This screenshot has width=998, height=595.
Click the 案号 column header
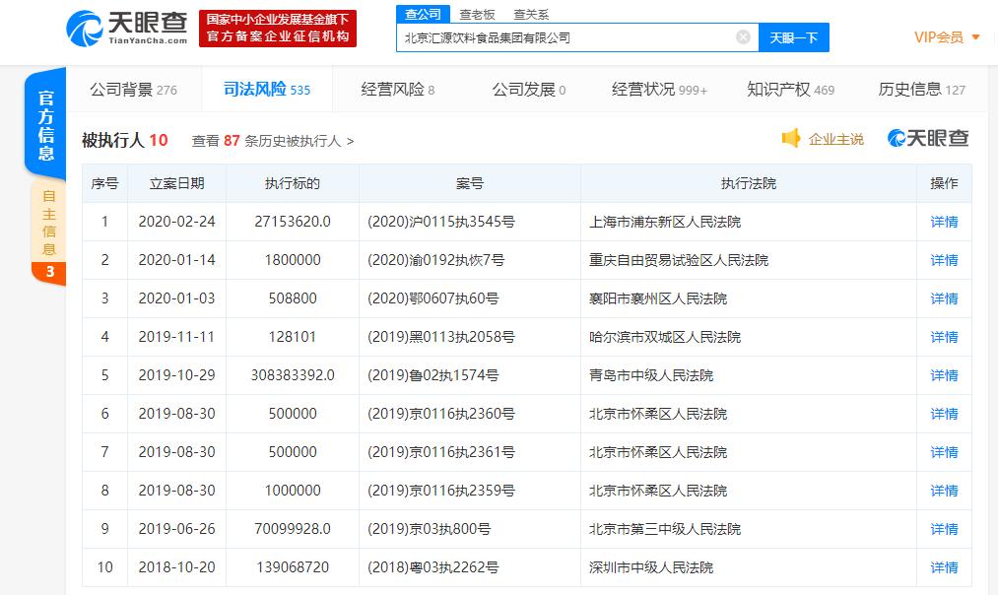pos(470,183)
